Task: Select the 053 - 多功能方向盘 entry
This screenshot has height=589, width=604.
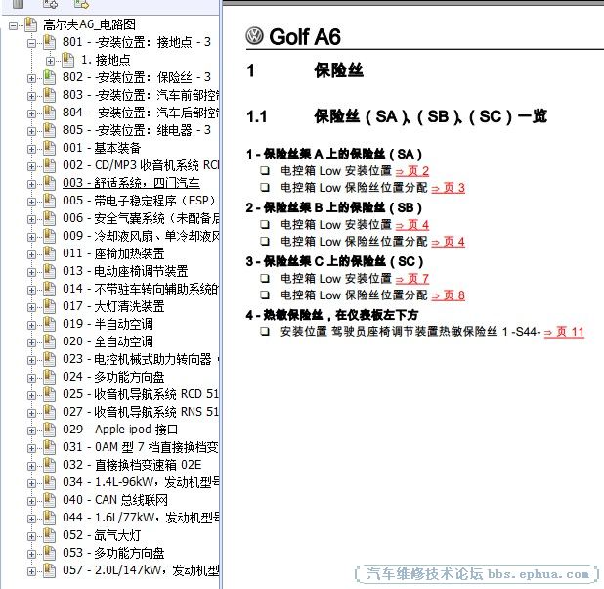Action: [113, 553]
